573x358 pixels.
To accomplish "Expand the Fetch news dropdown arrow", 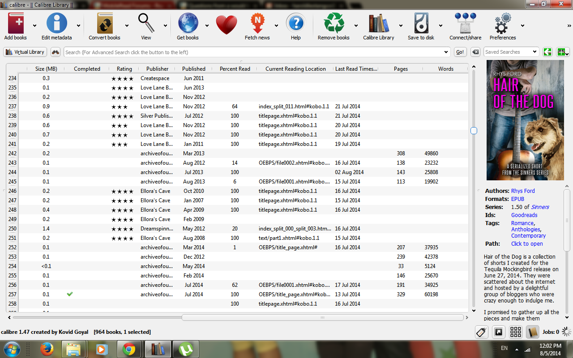I will pos(276,26).
